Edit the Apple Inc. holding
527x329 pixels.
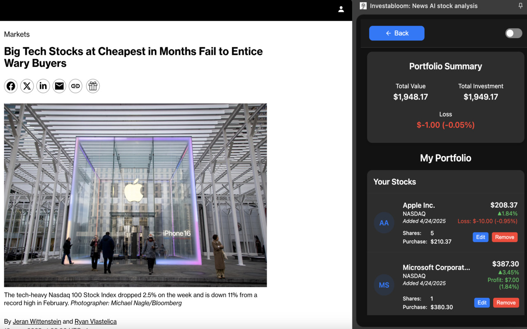[480, 237]
